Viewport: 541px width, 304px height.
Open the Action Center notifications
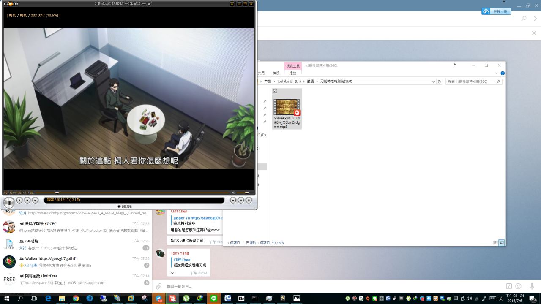[533, 298]
